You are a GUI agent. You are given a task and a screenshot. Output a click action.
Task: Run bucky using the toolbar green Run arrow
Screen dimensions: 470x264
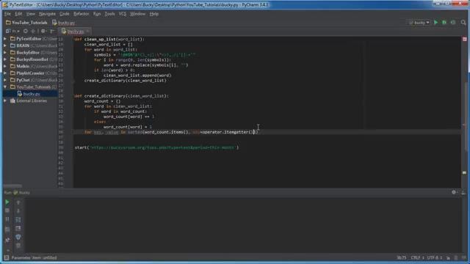[435, 23]
